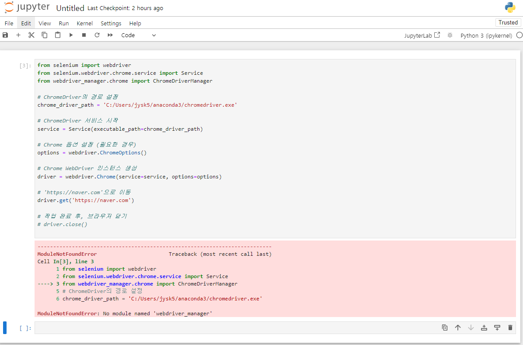Viewport: 523px width, 345px height.
Task: Click the # driver.close() comment line
Action: (63, 224)
